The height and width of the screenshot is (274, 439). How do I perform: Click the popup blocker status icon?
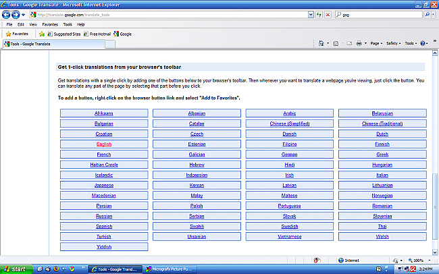(x=316, y=261)
